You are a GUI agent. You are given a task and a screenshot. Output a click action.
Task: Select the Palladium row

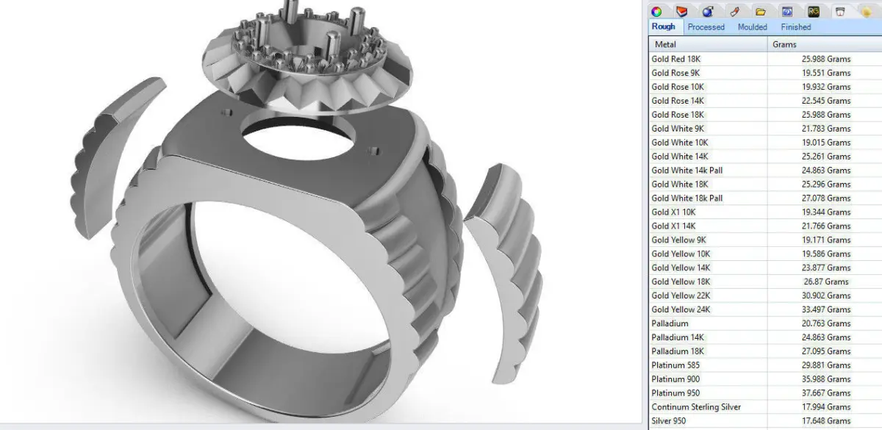[765, 324]
